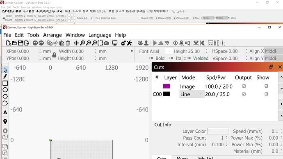This screenshot has height=159, width=283.
Task: Click the Flip Horizontal icon
Action: 161,43
